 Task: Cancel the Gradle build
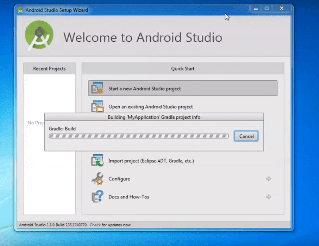point(246,136)
